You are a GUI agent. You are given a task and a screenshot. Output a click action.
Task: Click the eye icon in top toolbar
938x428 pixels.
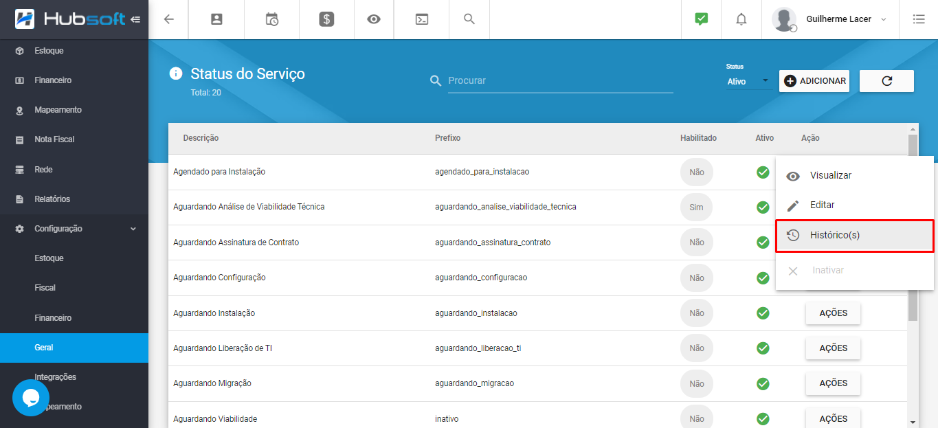[373, 19]
